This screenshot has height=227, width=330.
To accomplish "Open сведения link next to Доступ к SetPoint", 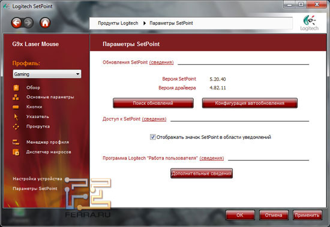I will 154,119.
